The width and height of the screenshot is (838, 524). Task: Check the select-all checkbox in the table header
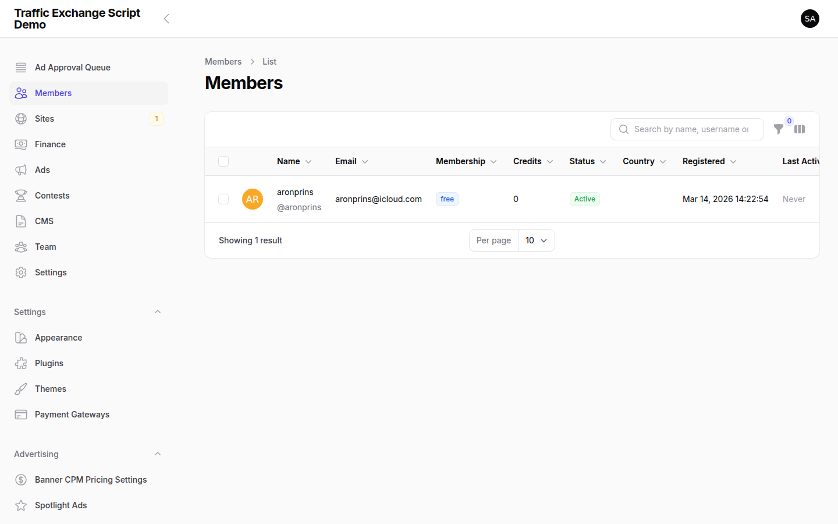point(223,161)
